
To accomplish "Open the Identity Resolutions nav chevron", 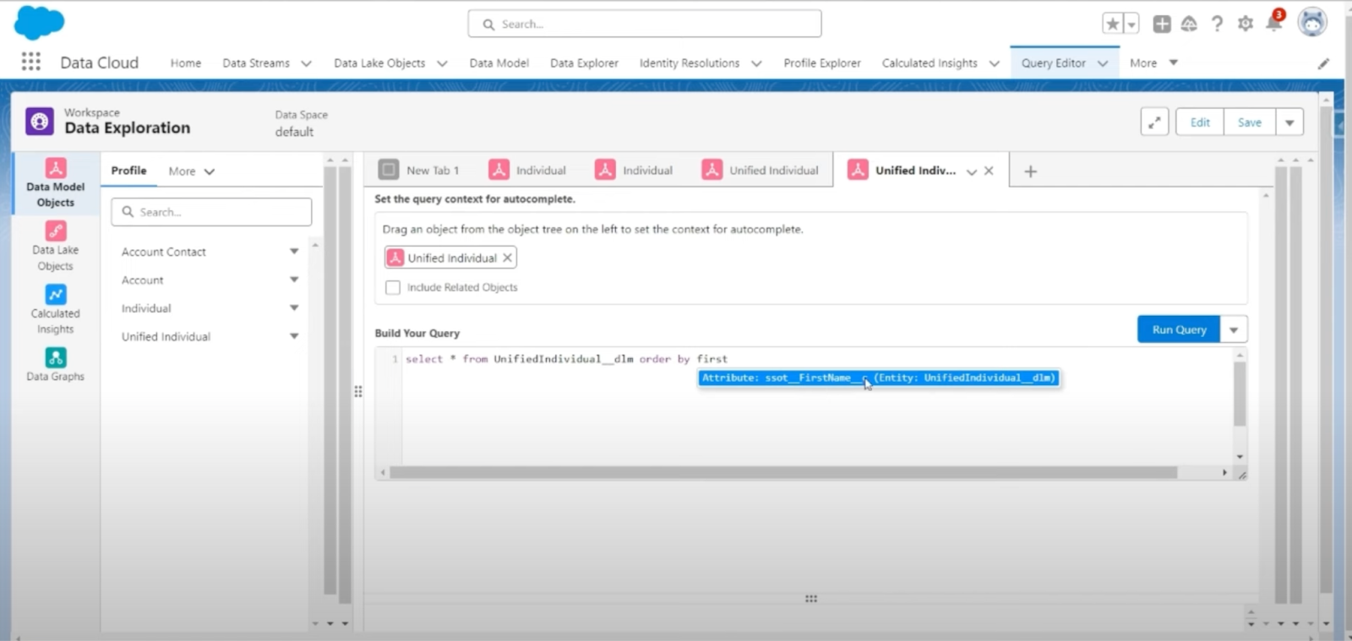I will coord(756,63).
